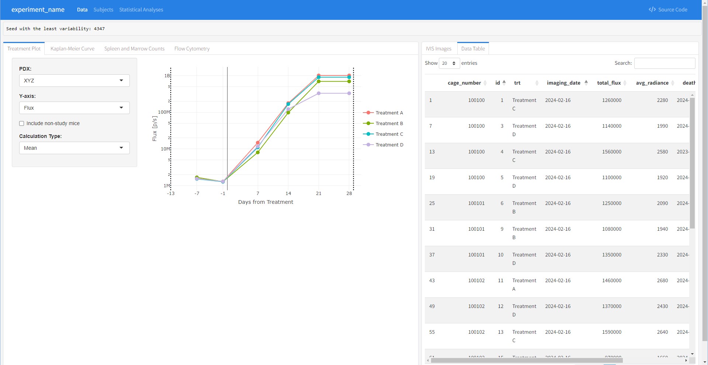Switch to the Kaplan-Meier Curve tab
The height and width of the screenshot is (365, 708).
[x=72, y=49]
